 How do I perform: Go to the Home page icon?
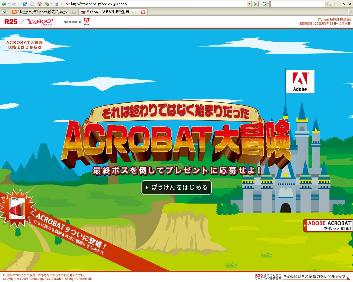pos(39,4)
